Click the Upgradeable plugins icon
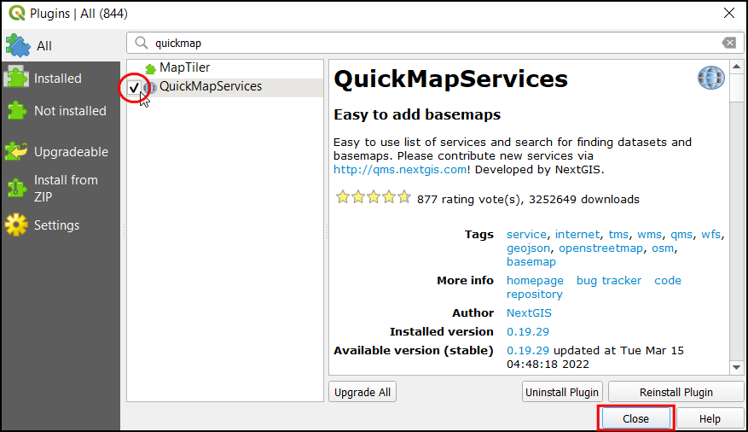 coord(17,151)
